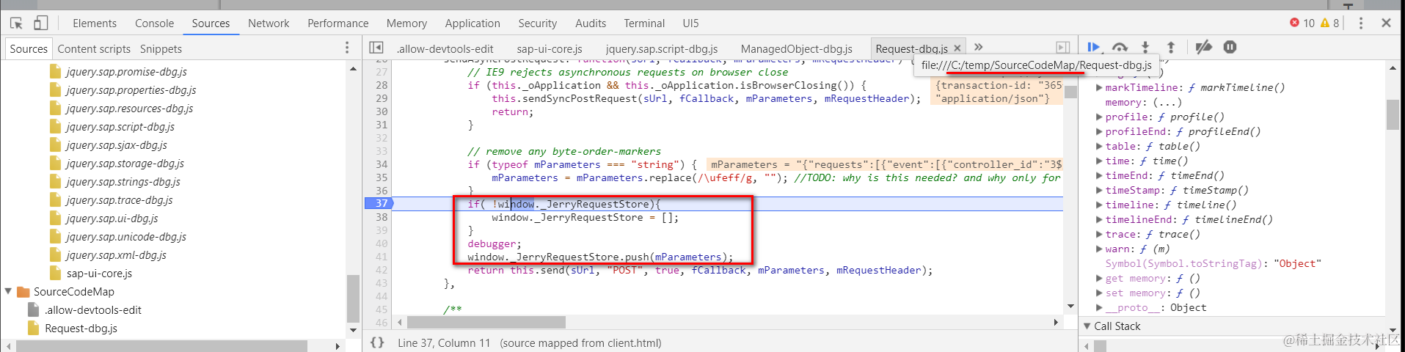
Task: Click the editor horizontal scrollbar thumb
Action: [x=486, y=322]
